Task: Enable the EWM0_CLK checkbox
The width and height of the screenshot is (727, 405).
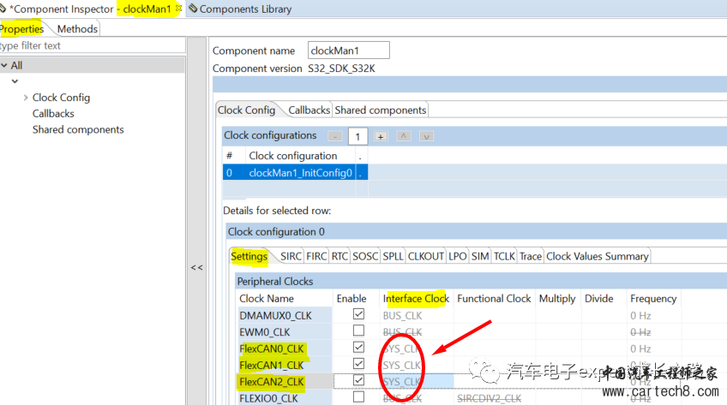Action: [x=358, y=331]
